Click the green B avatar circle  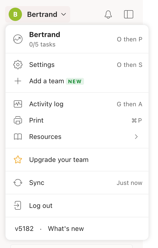15,14
